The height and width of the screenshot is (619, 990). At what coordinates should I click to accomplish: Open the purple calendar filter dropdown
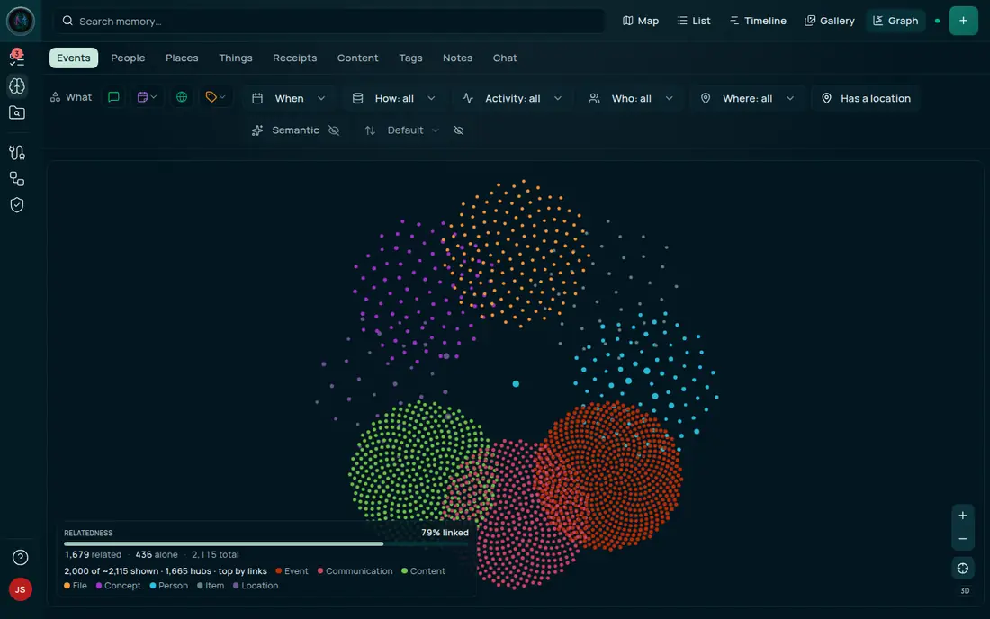(x=147, y=97)
